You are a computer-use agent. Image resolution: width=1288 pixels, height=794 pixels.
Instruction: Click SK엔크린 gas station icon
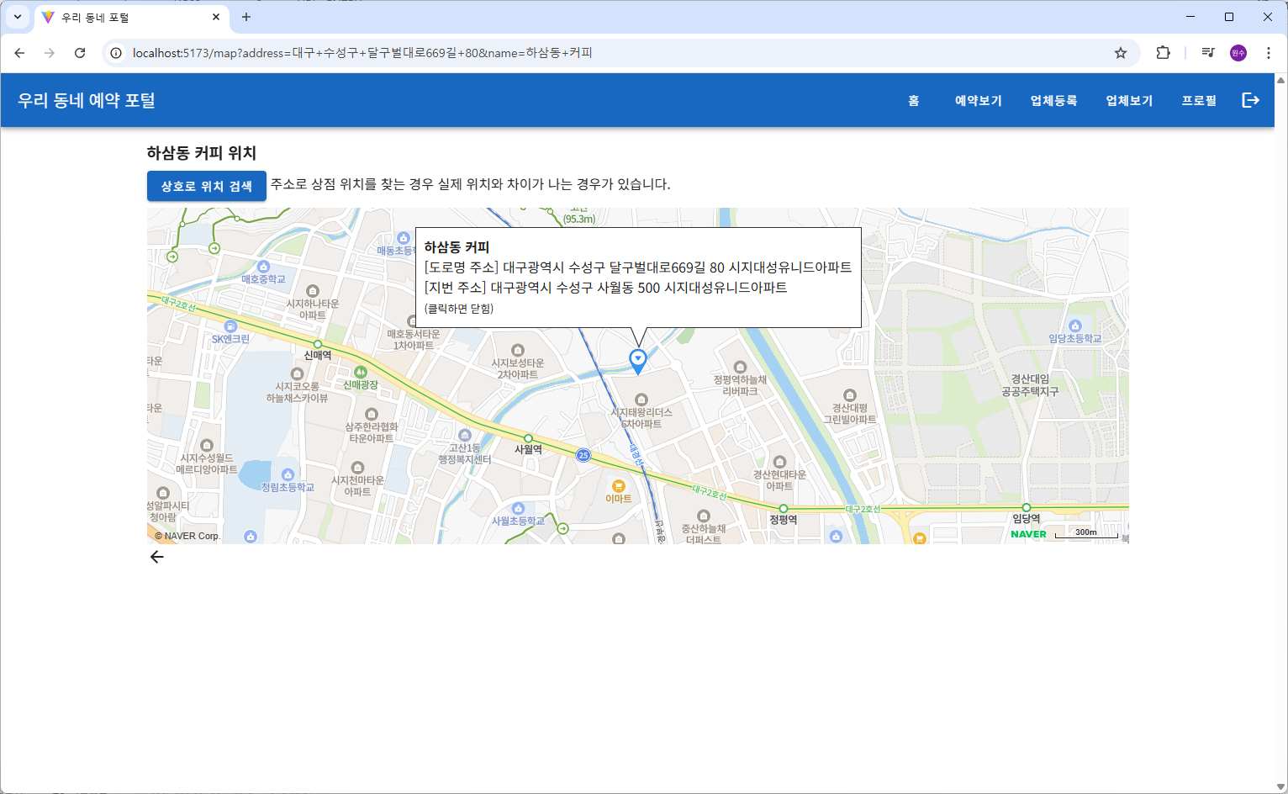point(230,326)
